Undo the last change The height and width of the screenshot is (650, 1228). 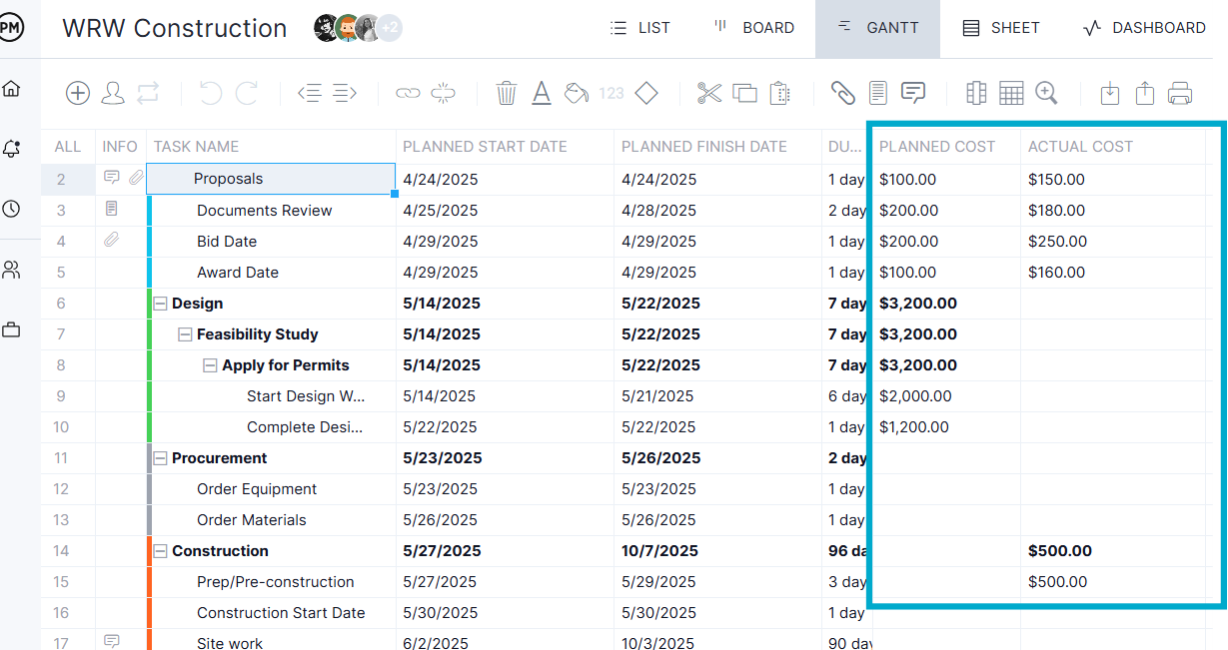[210, 93]
